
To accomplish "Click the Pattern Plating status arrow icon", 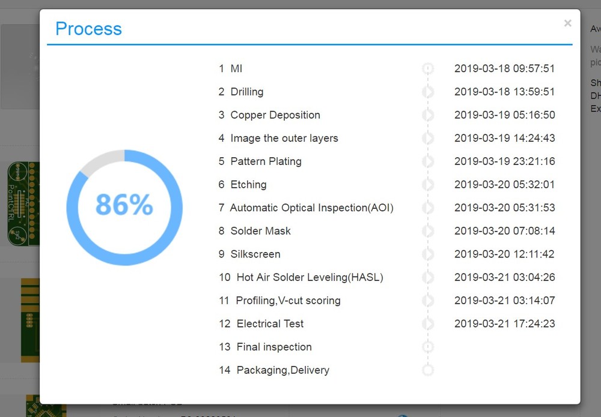I will pos(428,161).
